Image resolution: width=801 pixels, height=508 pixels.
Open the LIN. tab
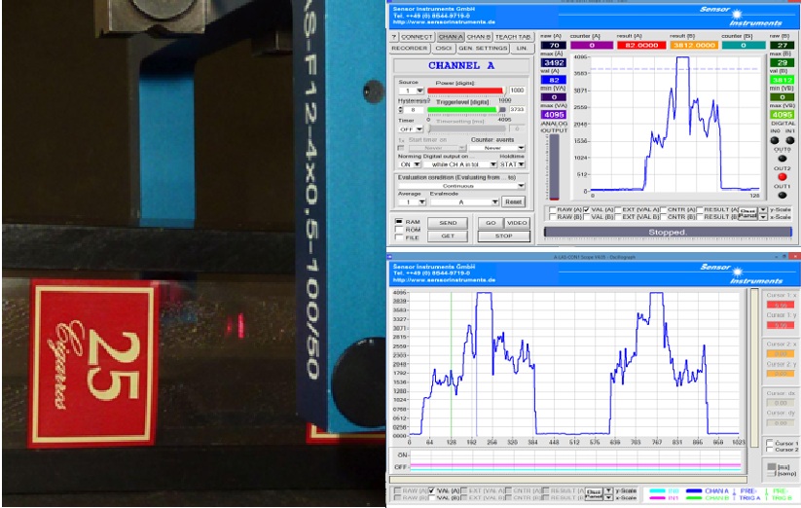[522, 49]
